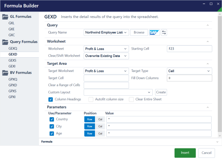
Task: Select GEXQ formula in sidebar
Action: tap(13, 48)
